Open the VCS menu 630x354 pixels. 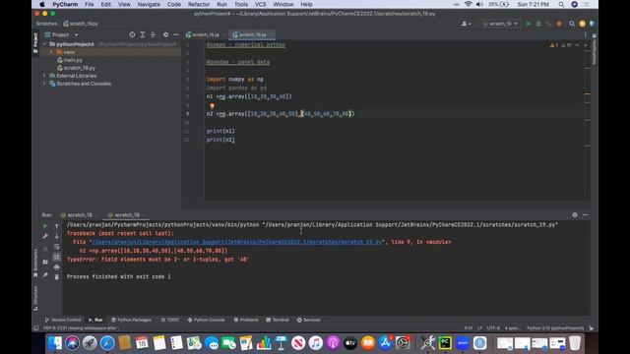click(260, 4)
